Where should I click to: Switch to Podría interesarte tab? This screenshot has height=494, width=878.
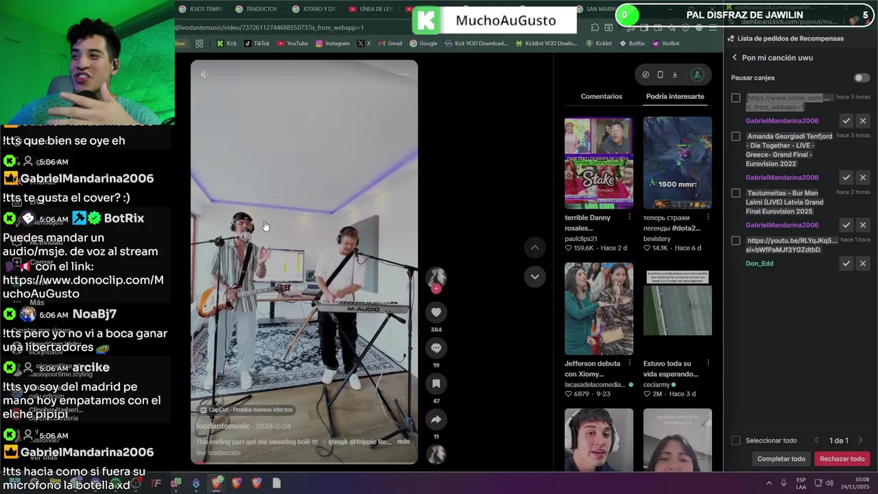tap(675, 97)
